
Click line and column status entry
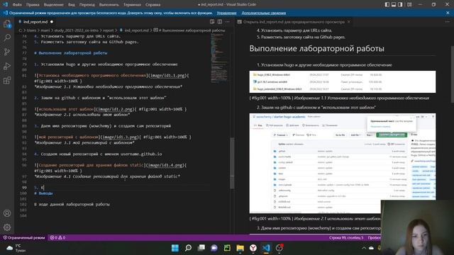point(346,238)
